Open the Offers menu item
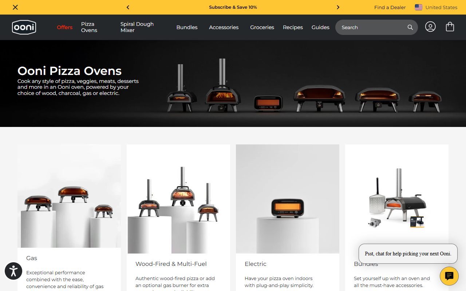 coord(65,27)
